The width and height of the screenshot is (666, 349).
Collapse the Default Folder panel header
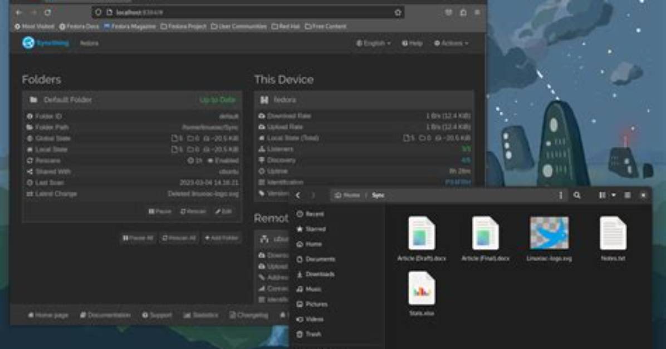(x=132, y=100)
